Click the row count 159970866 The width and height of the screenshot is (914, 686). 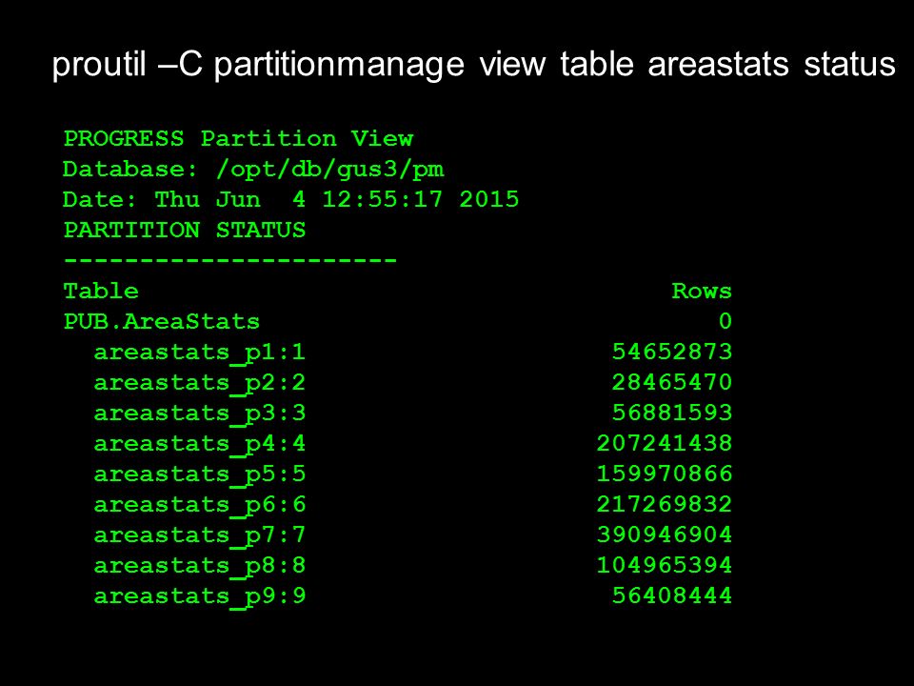(x=664, y=474)
